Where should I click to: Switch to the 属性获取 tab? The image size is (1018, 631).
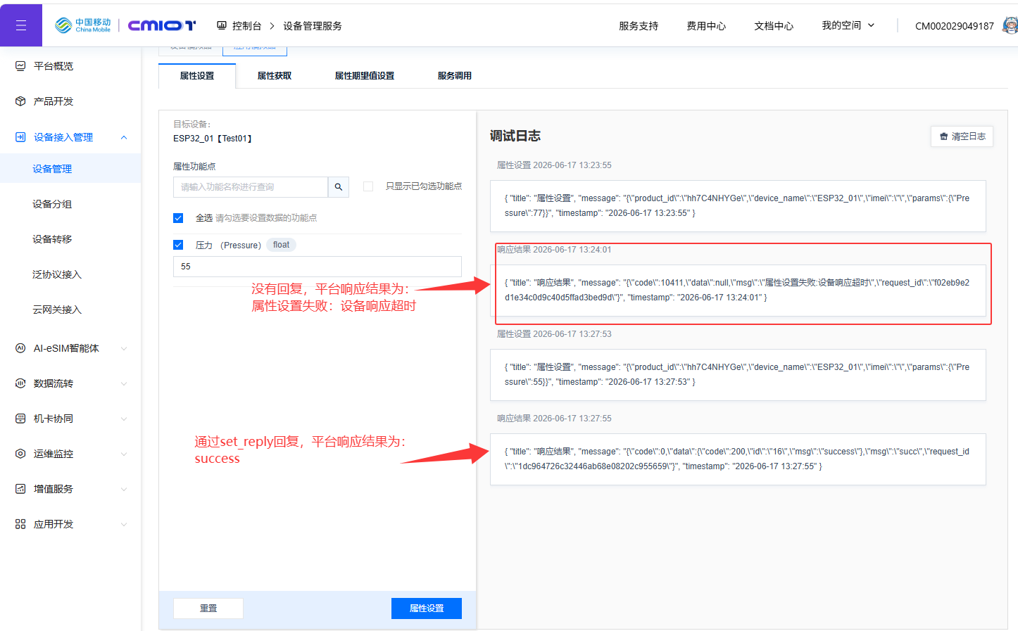[x=275, y=76]
